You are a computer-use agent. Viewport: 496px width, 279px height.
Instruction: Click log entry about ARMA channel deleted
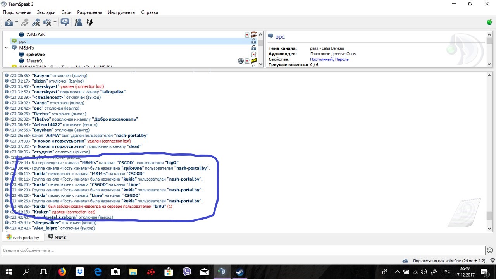point(77,136)
